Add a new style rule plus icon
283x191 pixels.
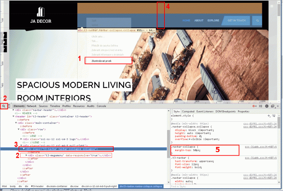click(269, 116)
